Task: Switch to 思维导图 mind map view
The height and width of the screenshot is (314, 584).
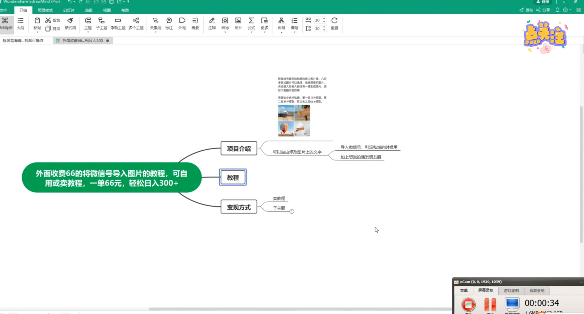Action: pos(6,23)
